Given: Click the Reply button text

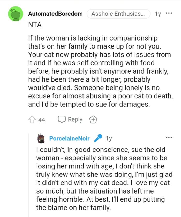Looking at the screenshot, I should coord(75,119).
